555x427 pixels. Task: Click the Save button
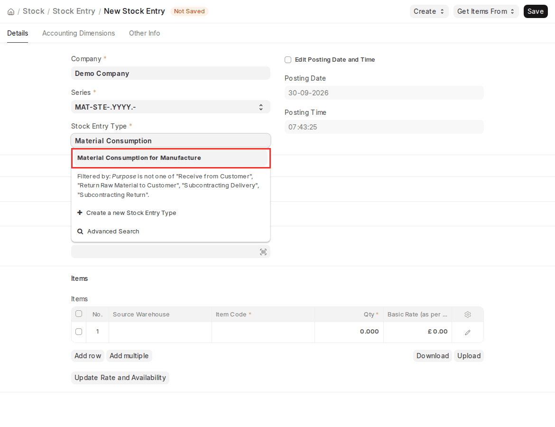[536, 11]
